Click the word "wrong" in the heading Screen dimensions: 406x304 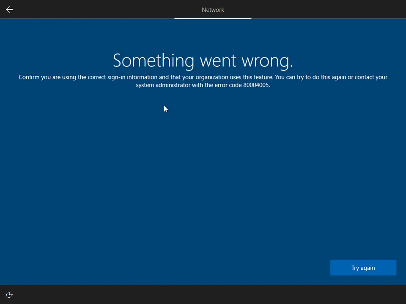pyautogui.click(x=267, y=61)
